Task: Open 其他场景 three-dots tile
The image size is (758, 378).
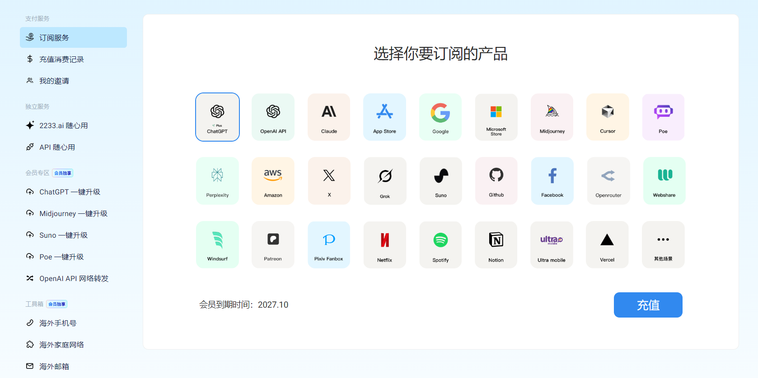Action: [x=663, y=244]
